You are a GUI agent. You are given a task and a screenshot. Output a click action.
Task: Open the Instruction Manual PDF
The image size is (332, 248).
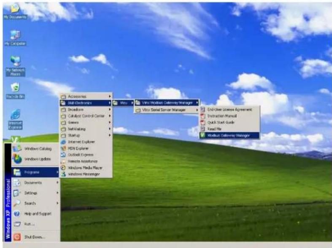229,116
